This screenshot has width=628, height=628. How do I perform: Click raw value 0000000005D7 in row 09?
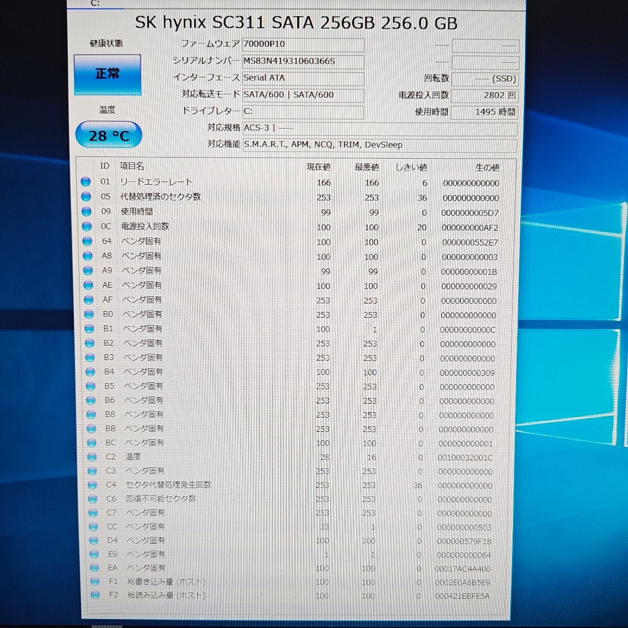pos(470,213)
